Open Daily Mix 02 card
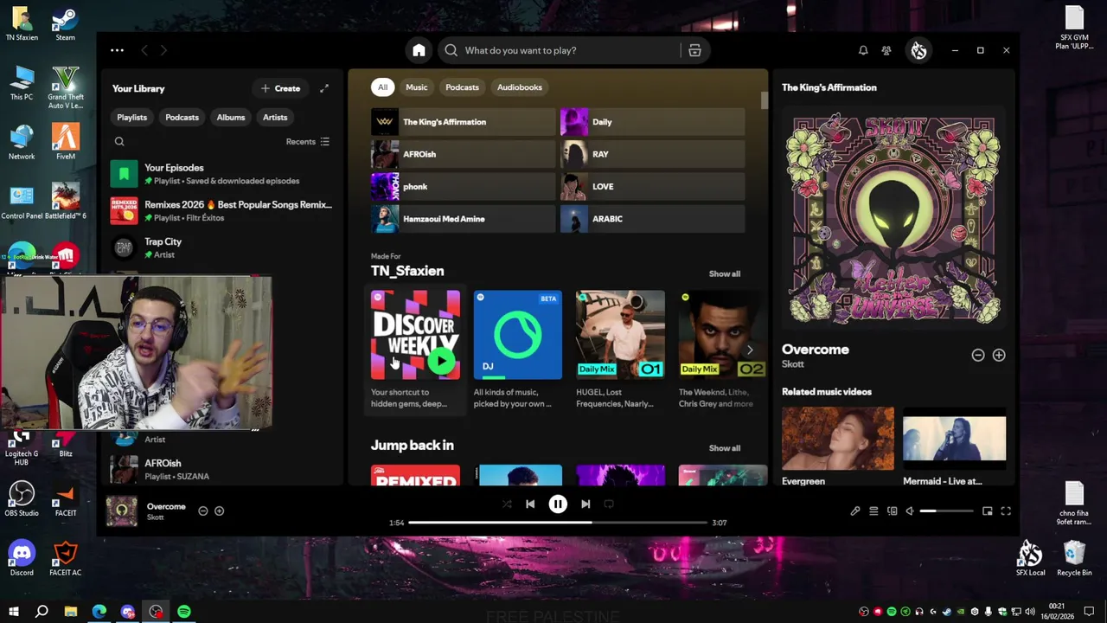Screen dimensions: 1107x623 click(722, 350)
